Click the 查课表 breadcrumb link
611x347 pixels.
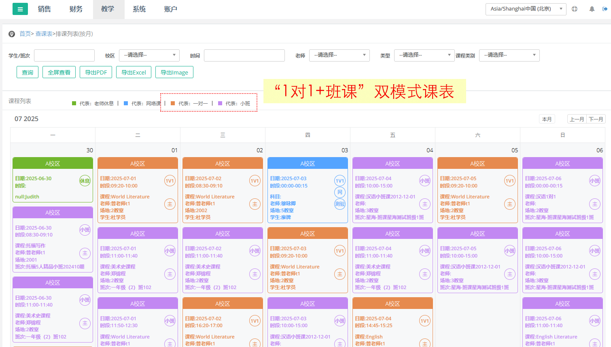pos(44,34)
